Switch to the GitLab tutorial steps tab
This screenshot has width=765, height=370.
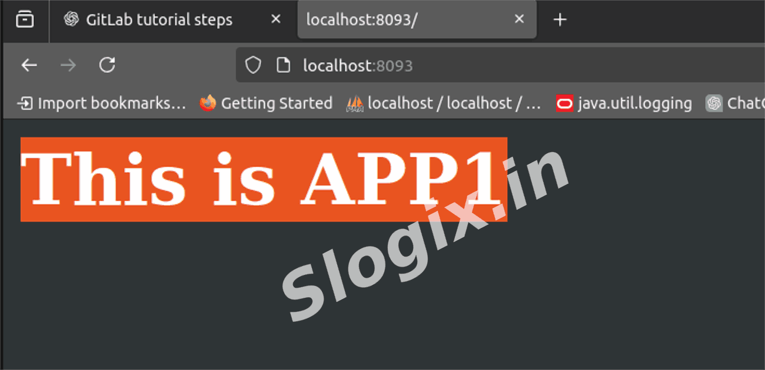159,20
